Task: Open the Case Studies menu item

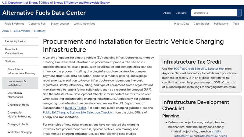Action: (x=201, y=24)
